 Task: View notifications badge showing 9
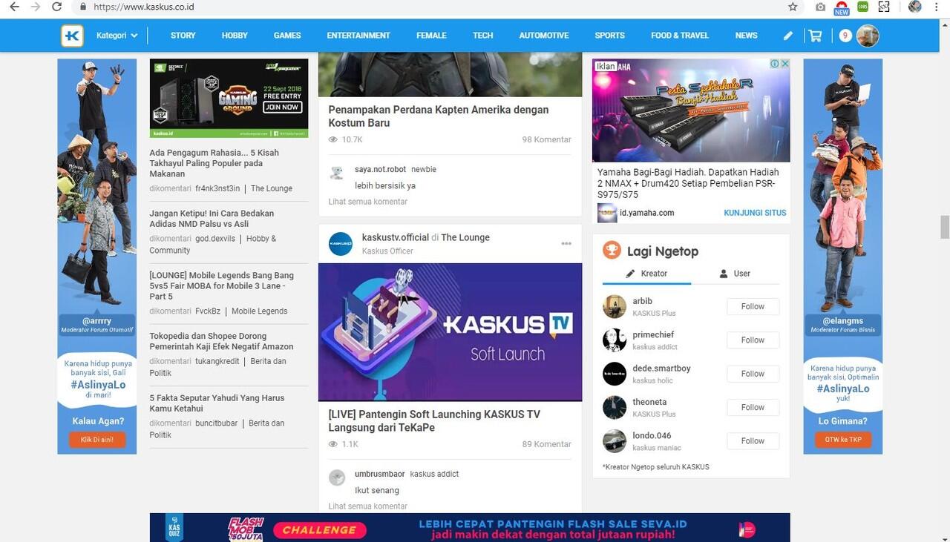point(845,36)
